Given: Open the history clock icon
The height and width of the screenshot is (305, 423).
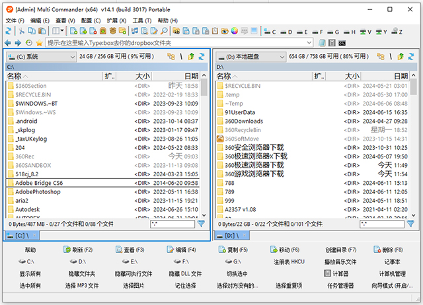Looking at the screenshot, I should coord(29,43).
